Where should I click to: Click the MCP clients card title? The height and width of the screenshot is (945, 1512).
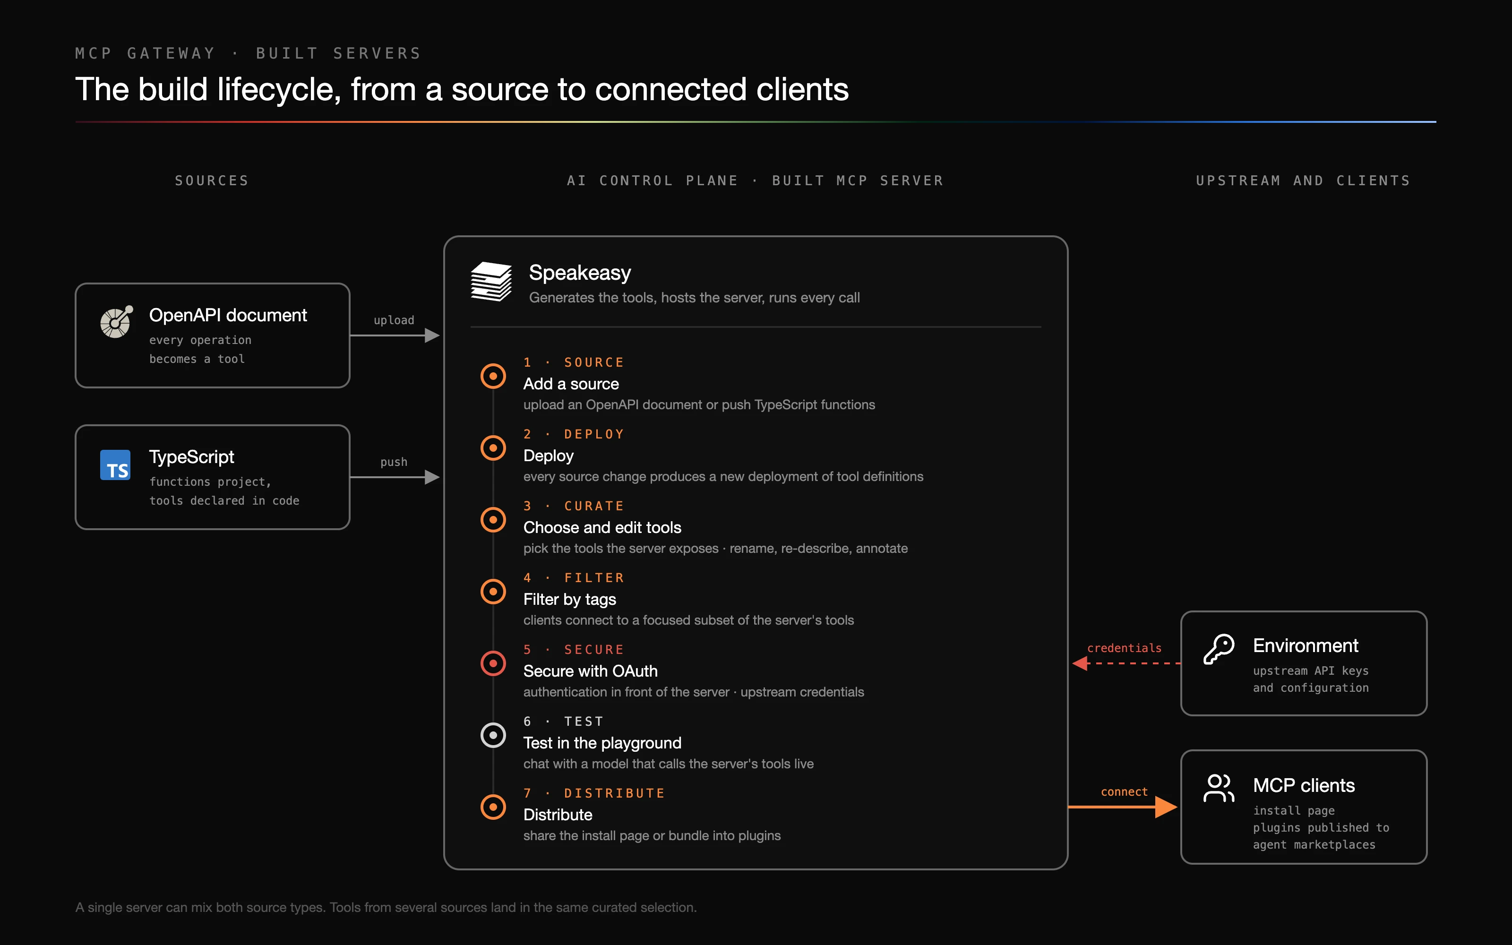click(x=1304, y=785)
